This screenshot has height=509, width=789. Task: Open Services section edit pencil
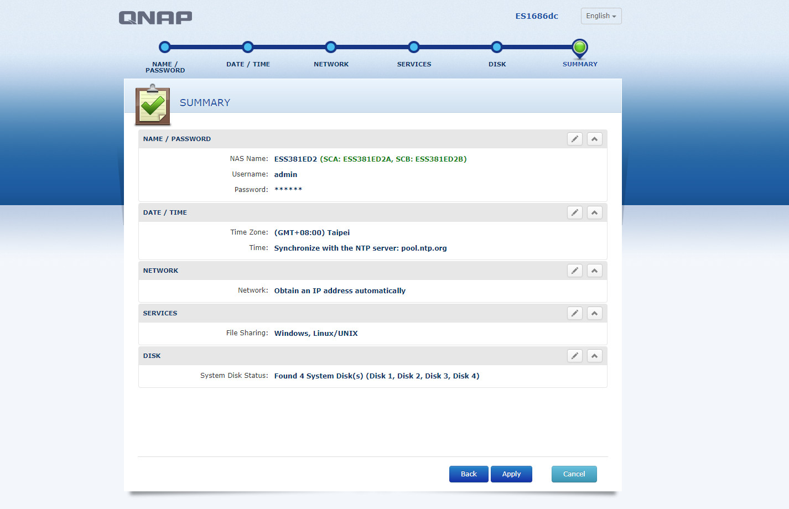tap(575, 313)
